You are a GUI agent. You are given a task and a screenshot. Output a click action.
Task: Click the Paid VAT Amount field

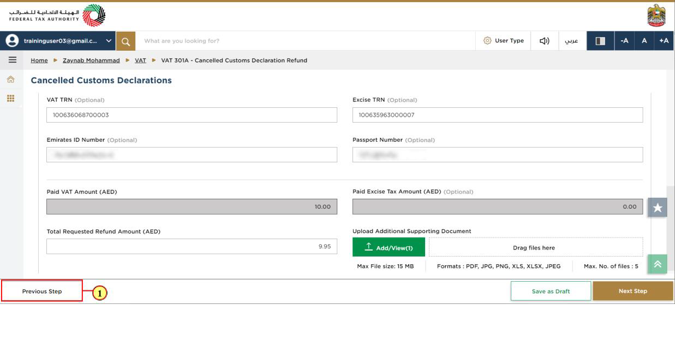pos(192,206)
